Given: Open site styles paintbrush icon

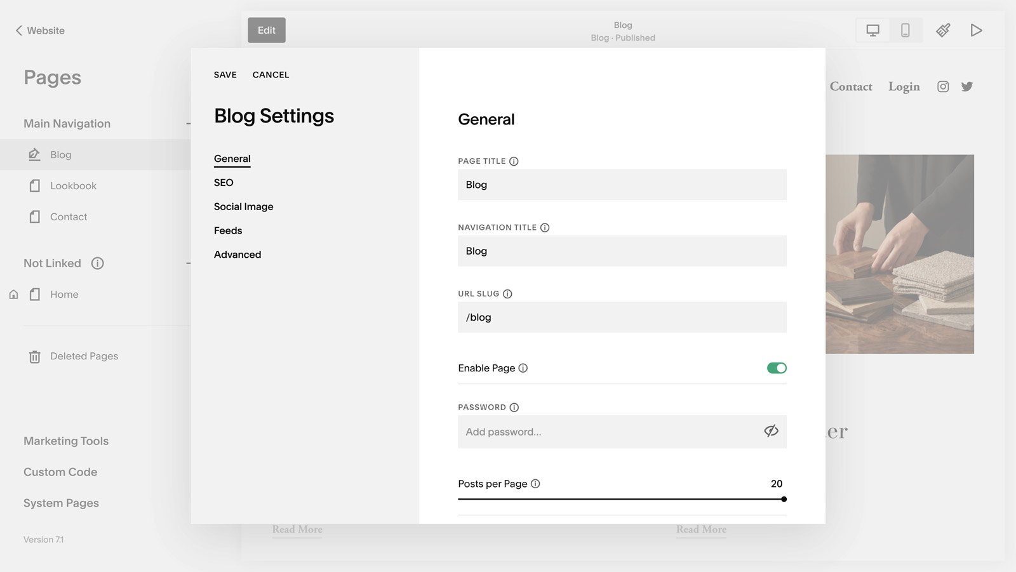Looking at the screenshot, I should [943, 30].
